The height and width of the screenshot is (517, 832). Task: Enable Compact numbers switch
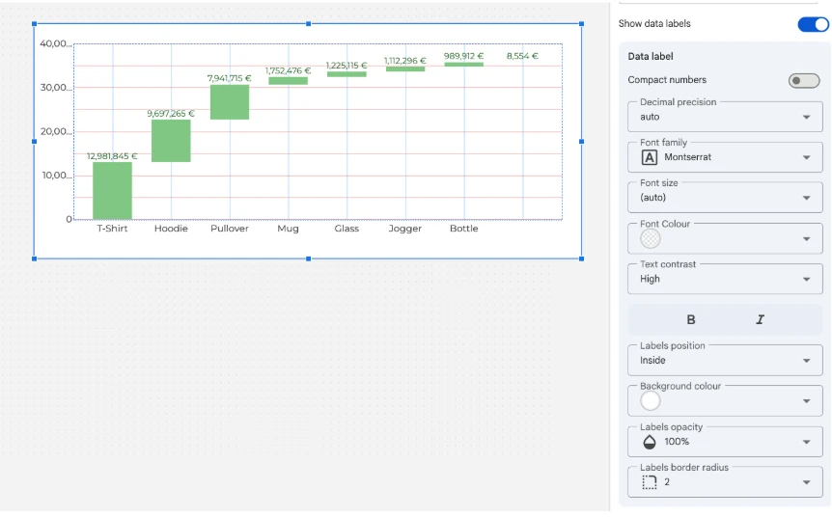pos(804,81)
